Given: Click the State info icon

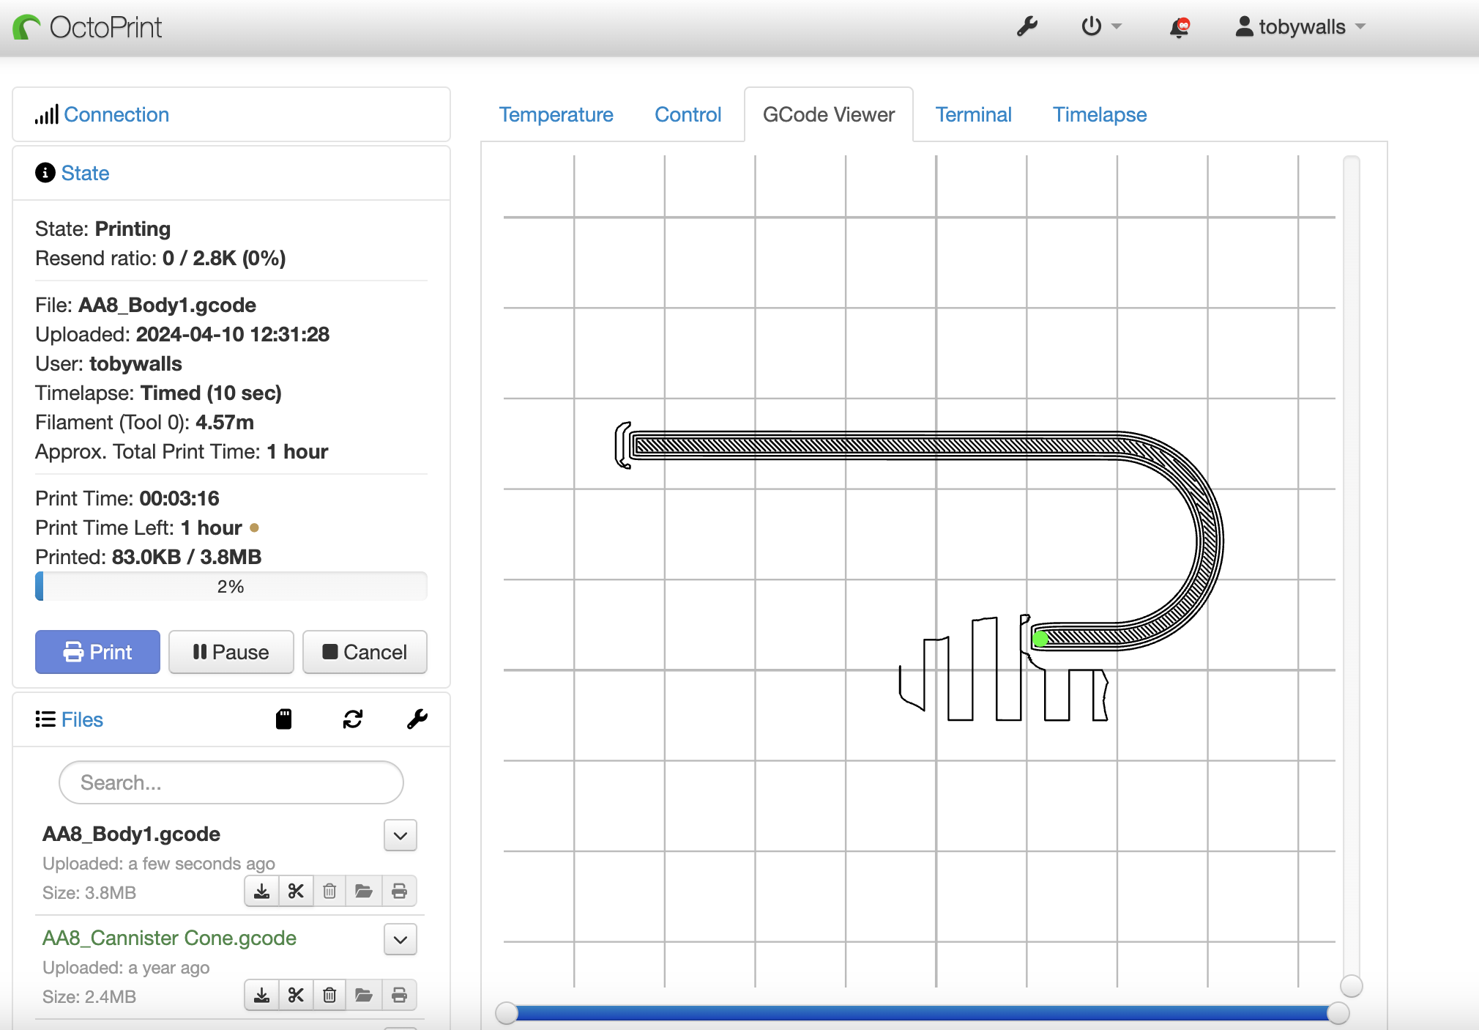Looking at the screenshot, I should pyautogui.click(x=45, y=173).
